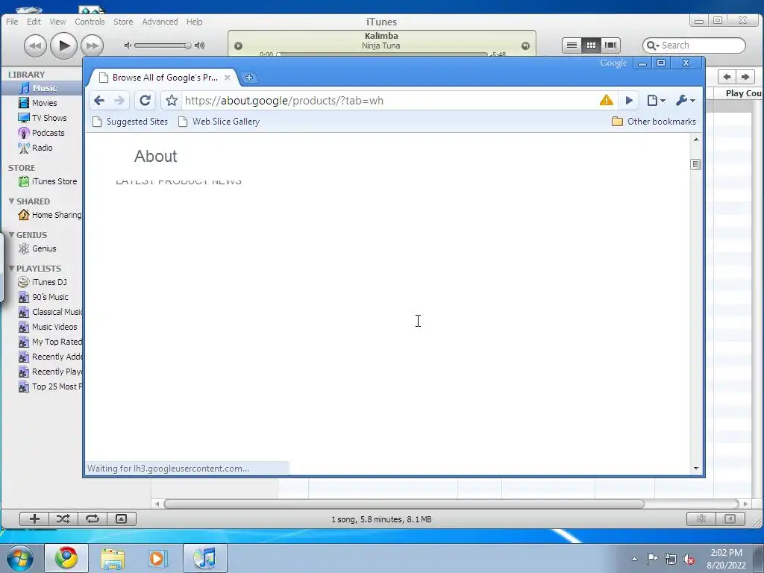Click the warning triangle in the address bar
Viewport: 764px width, 573px height.
[606, 101]
